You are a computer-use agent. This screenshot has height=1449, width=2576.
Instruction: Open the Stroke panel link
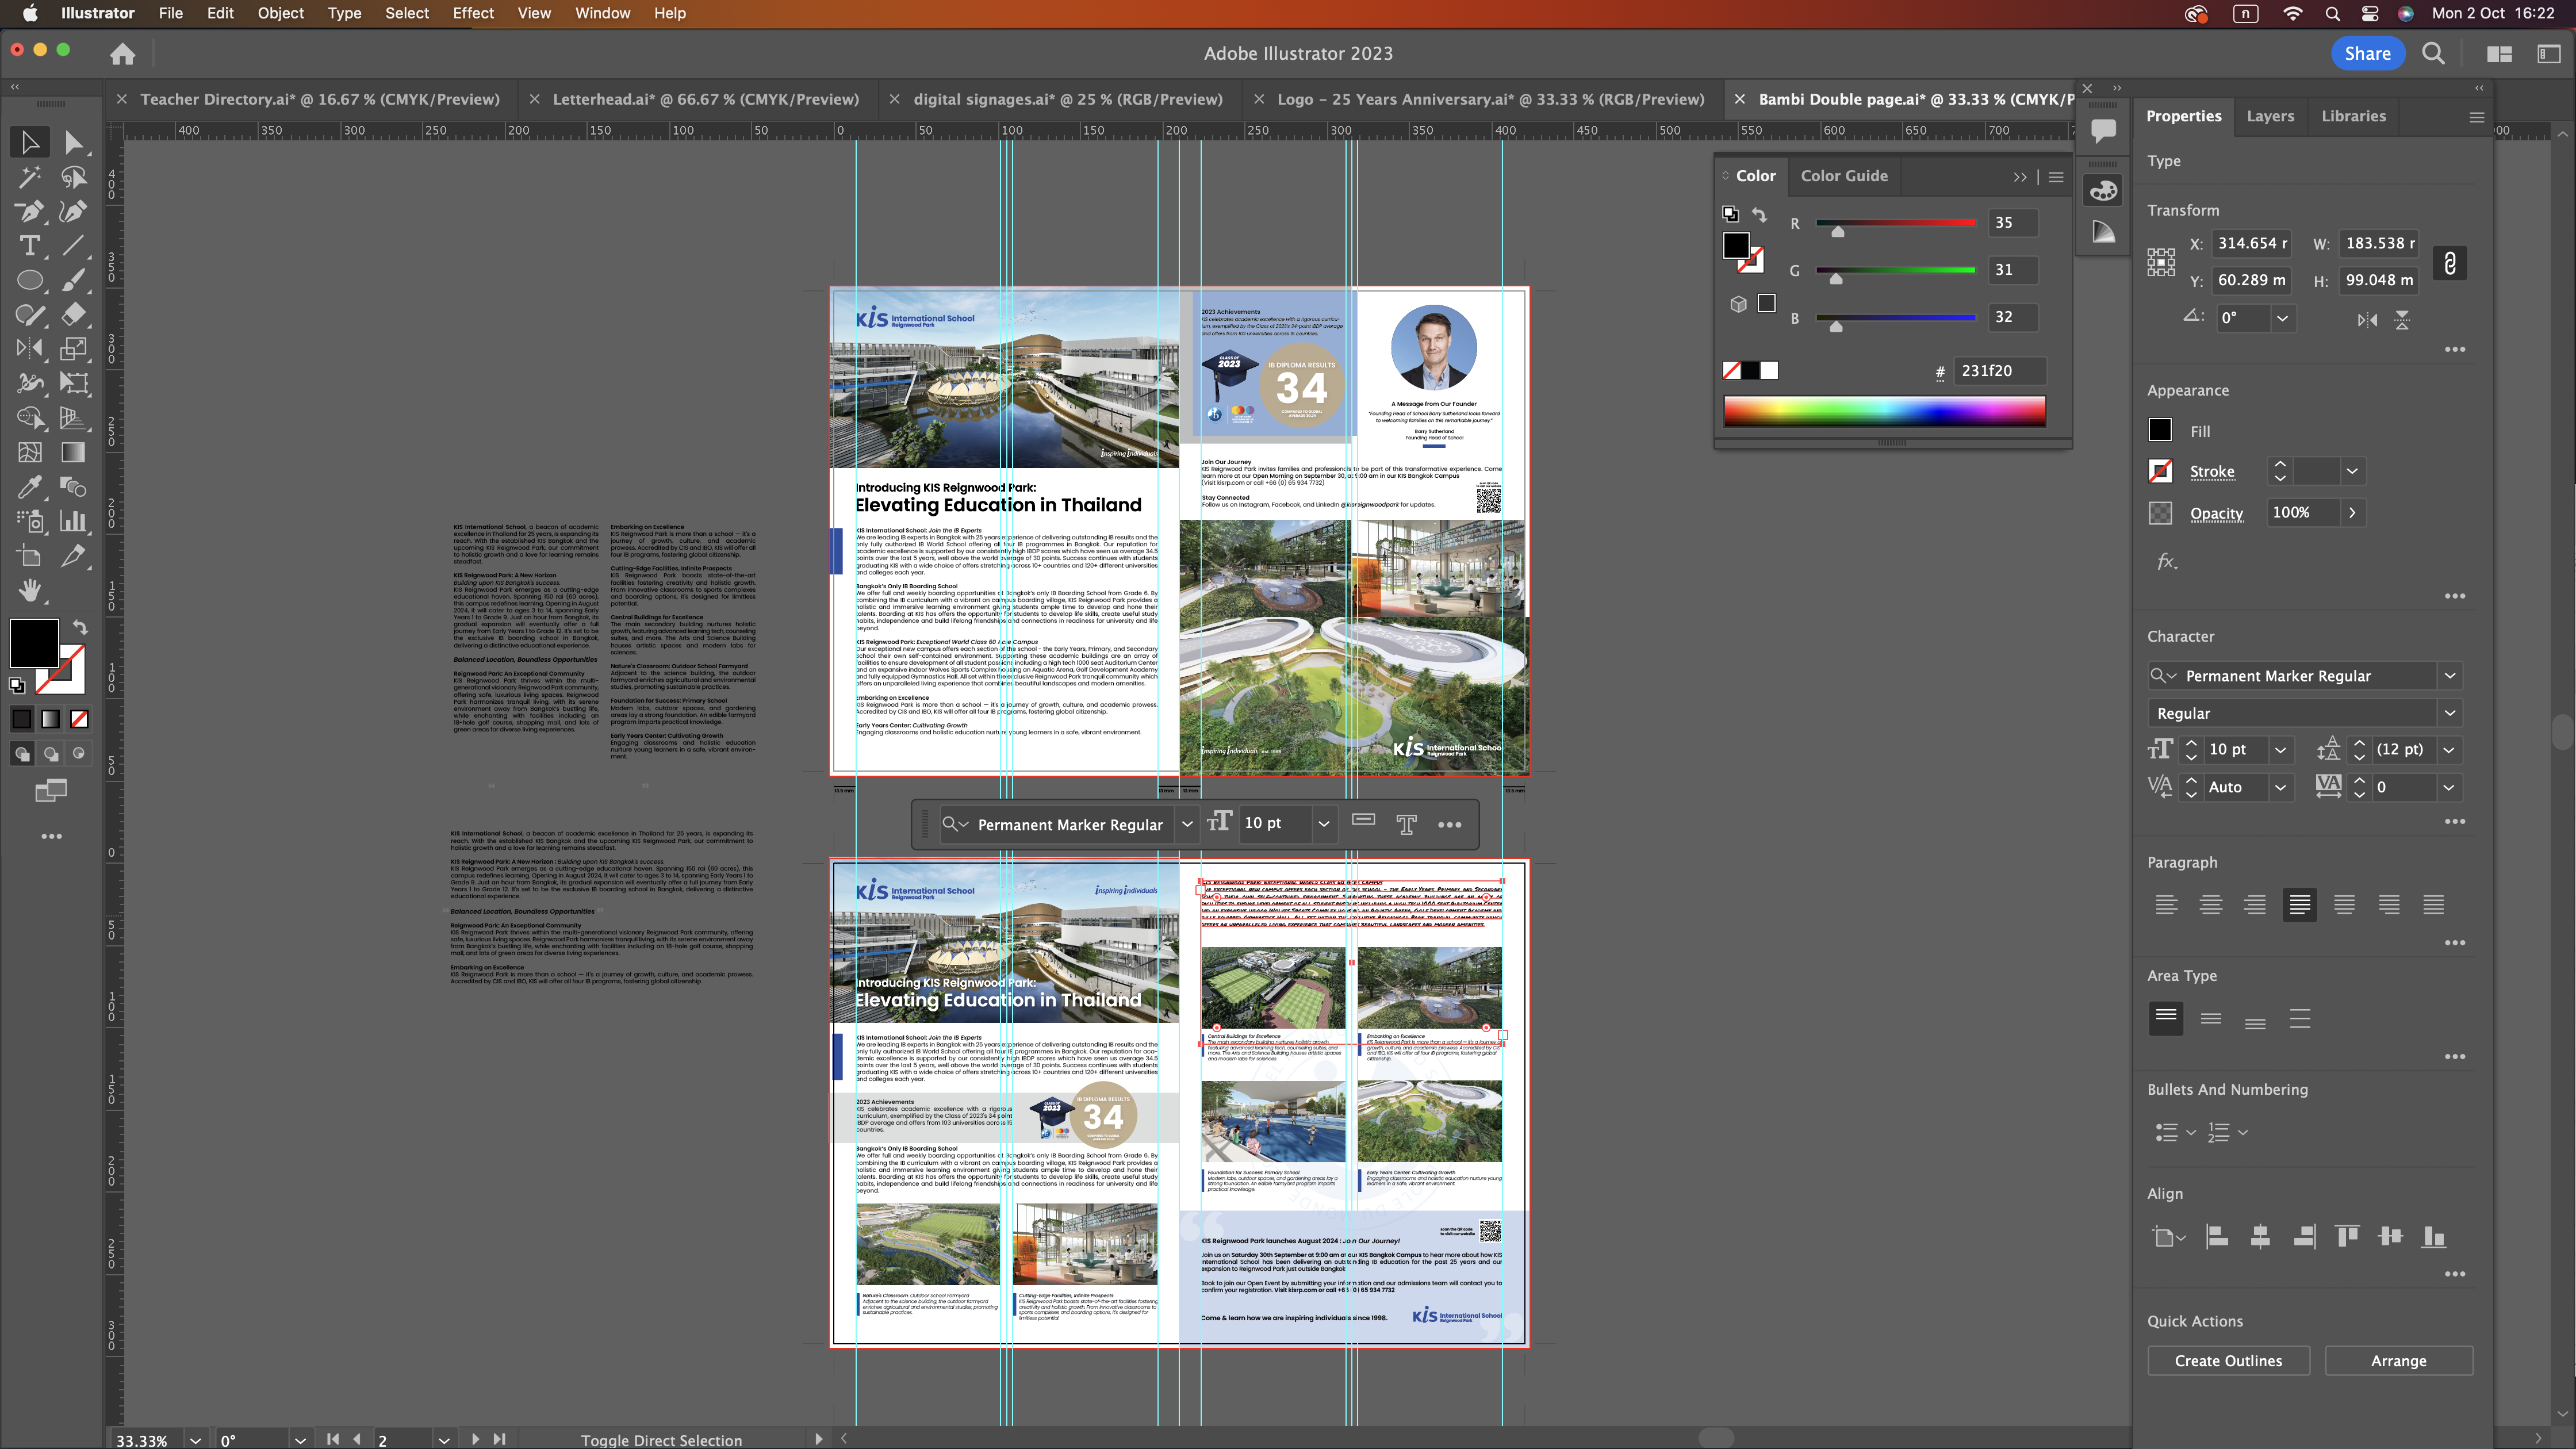[2212, 471]
